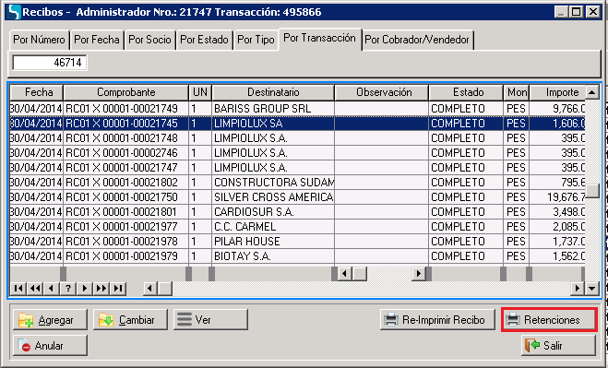Click the question mark locate button
The height and width of the screenshot is (368, 608).
point(68,288)
